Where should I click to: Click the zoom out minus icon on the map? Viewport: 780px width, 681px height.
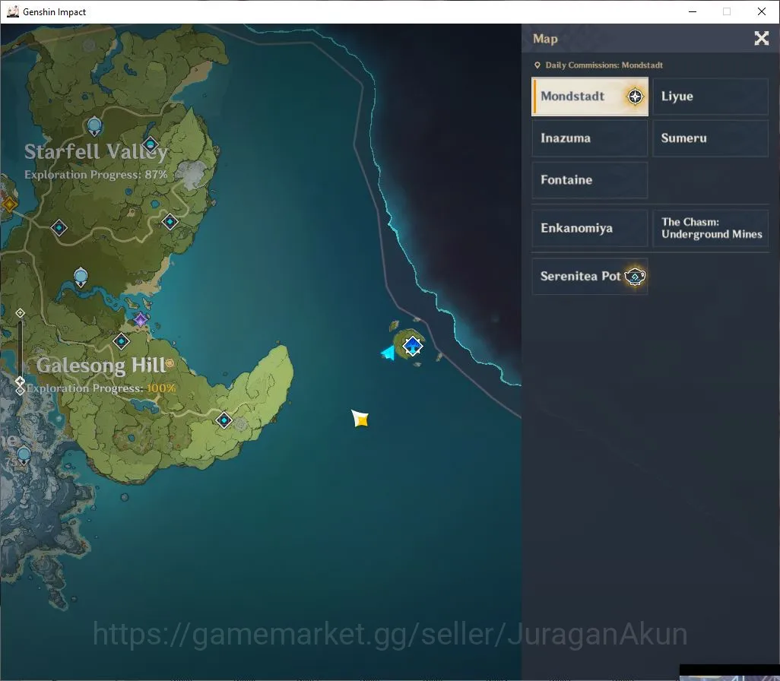[x=20, y=391]
